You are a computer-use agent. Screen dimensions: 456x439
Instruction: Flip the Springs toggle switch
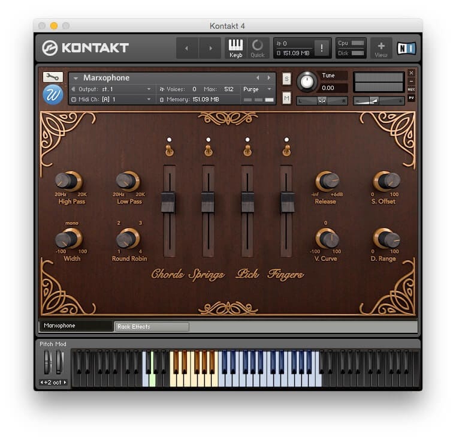(x=208, y=150)
